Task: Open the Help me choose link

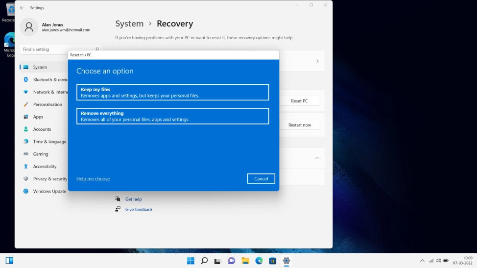Action: coord(93,179)
